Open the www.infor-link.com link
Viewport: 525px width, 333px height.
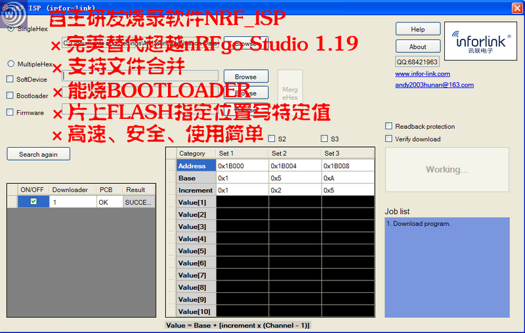click(423, 74)
